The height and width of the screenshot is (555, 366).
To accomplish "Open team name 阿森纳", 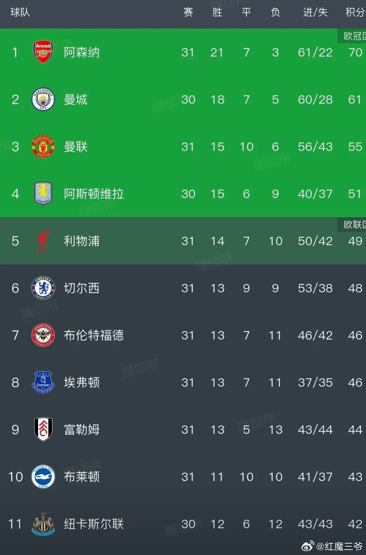I will (x=82, y=52).
